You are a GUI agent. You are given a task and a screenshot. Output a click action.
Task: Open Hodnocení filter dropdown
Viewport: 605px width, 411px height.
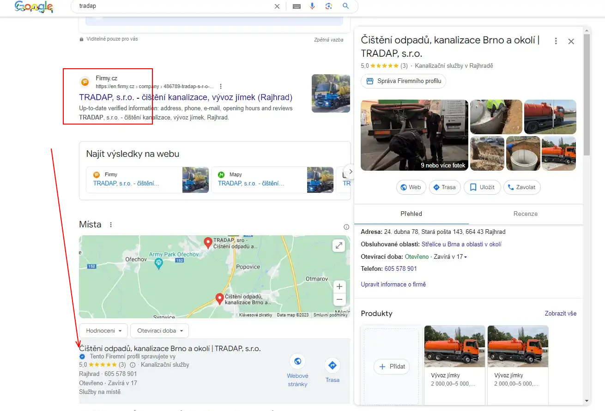(103, 331)
